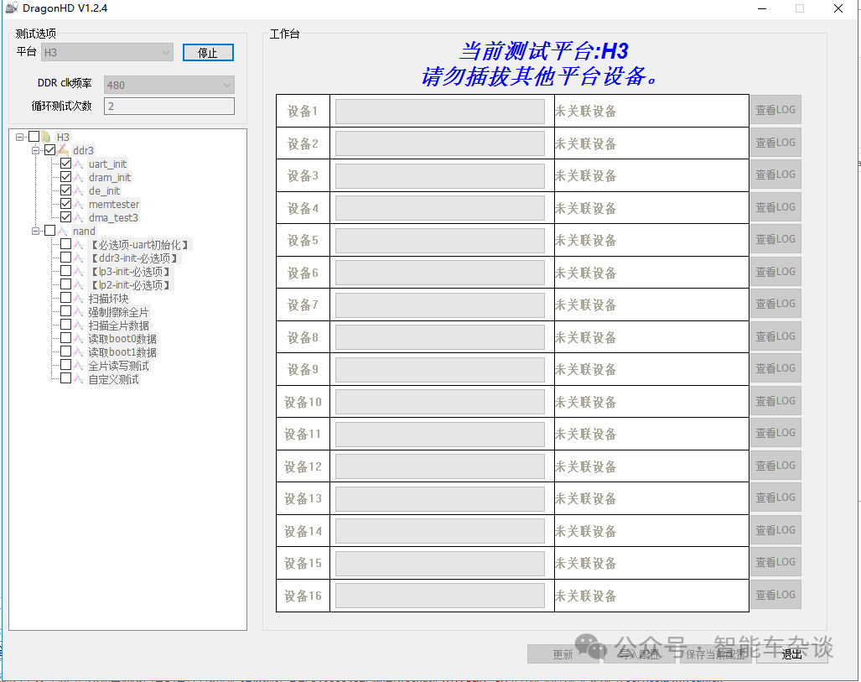Viewport: 861px width, 682px height.
Task: Click the 设备3 未关联设备 status text
Action: pyautogui.click(x=586, y=176)
